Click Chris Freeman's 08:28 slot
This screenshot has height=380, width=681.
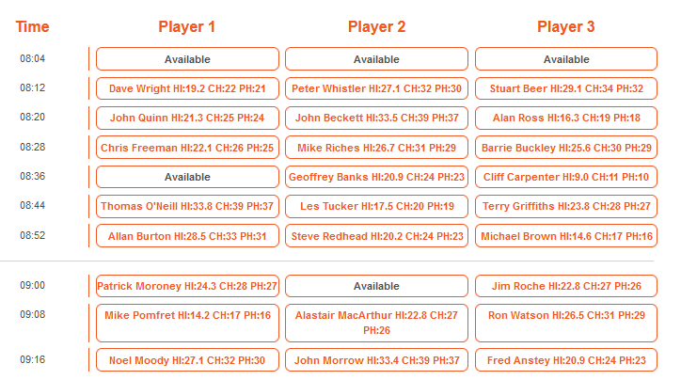pyautogui.click(x=187, y=148)
